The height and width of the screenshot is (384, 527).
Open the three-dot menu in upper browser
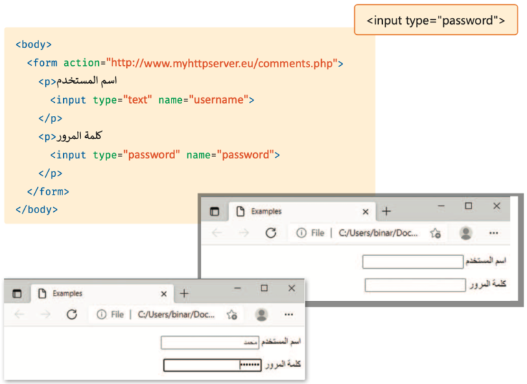click(x=493, y=233)
